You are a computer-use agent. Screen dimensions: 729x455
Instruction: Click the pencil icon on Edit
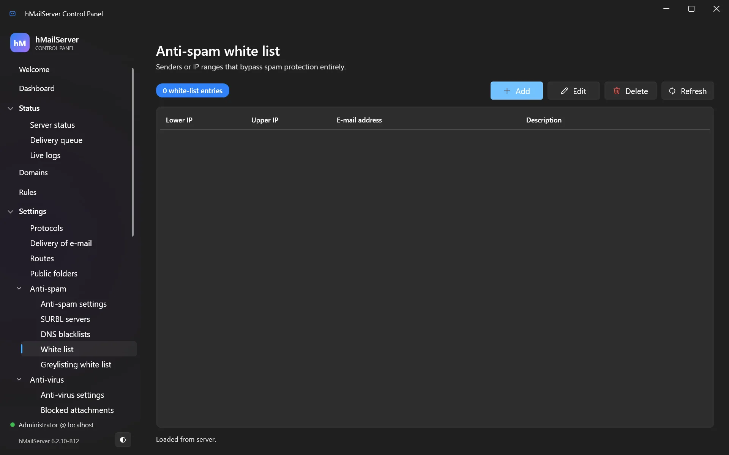pos(564,91)
